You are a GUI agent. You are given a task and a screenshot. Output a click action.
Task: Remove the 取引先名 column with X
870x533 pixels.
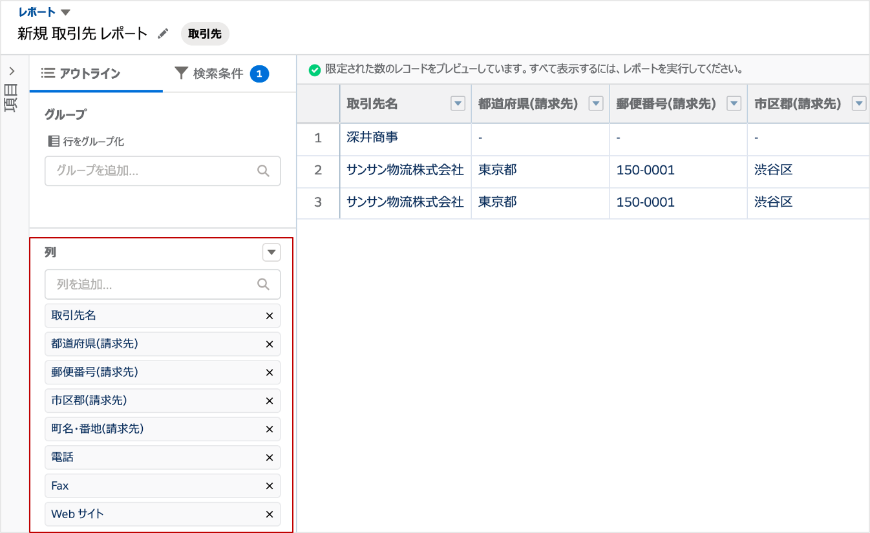(x=270, y=316)
